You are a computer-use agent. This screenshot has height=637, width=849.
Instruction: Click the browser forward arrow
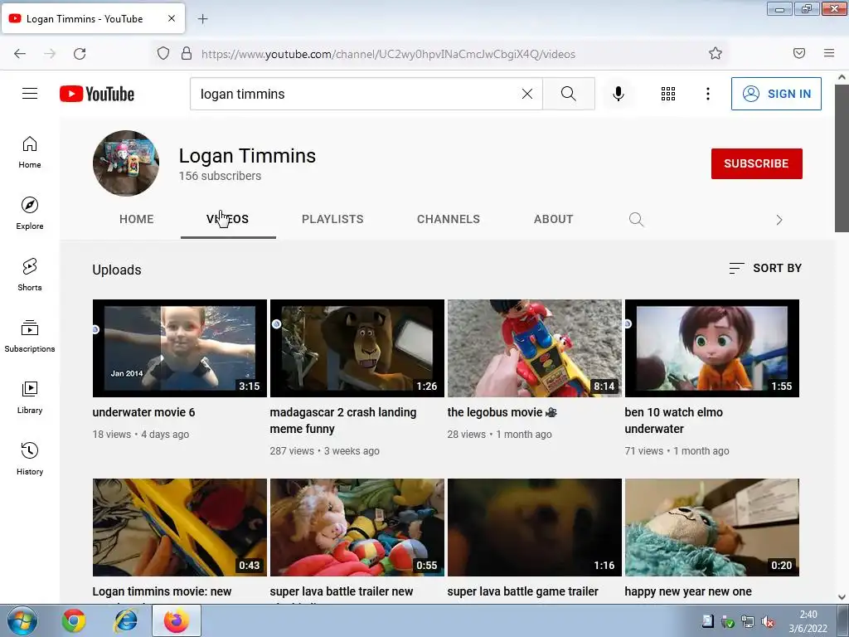coord(50,54)
